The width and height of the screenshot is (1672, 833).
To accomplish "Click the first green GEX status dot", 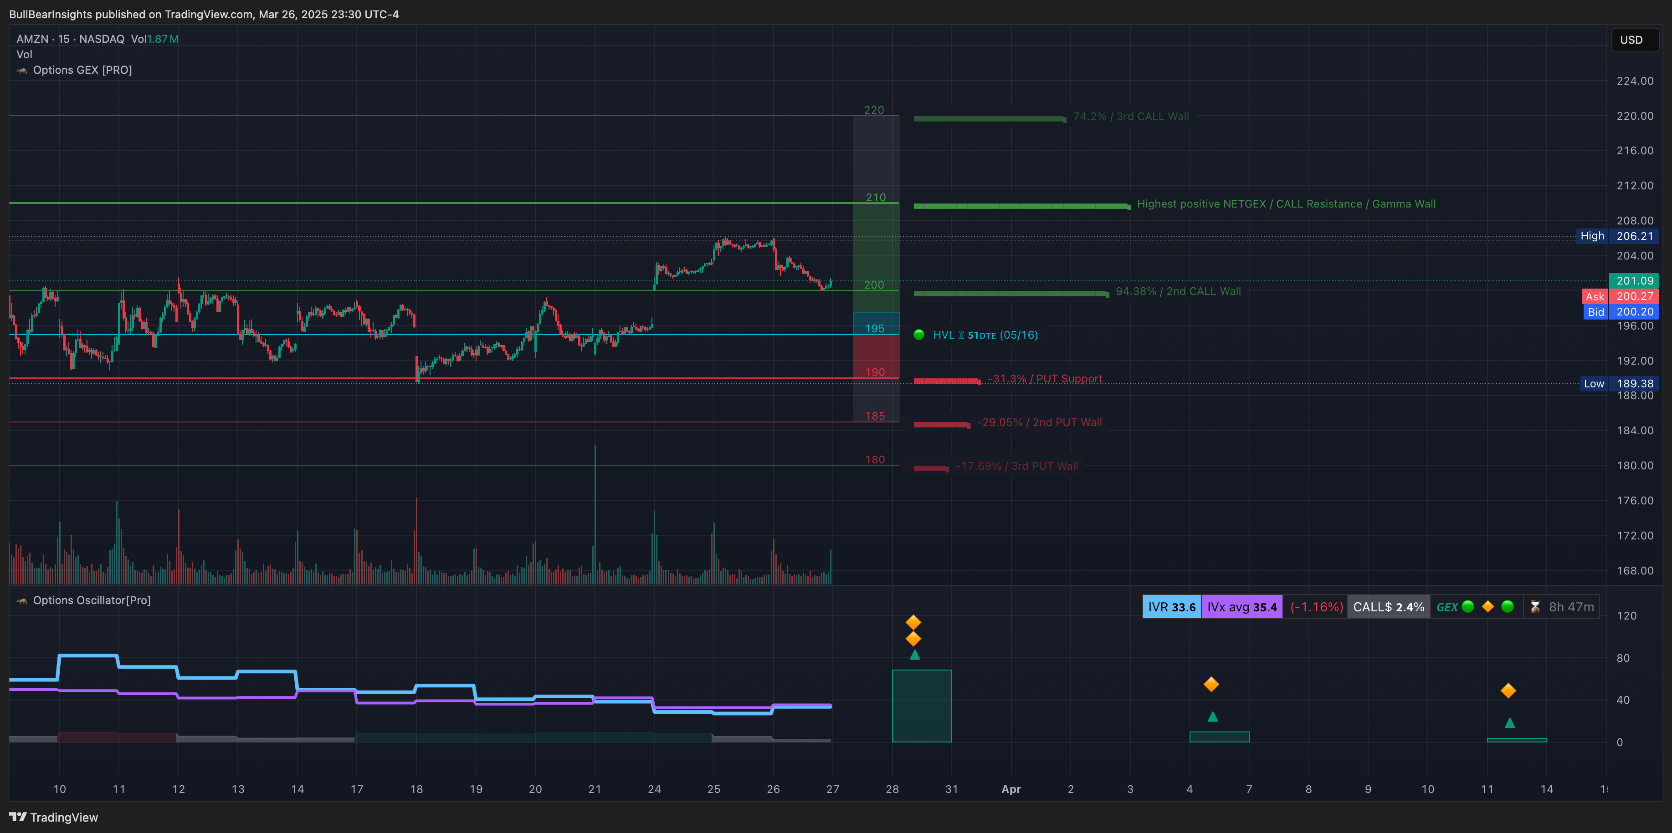I will click(x=1467, y=607).
